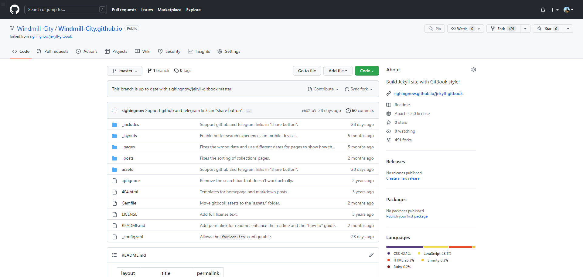Open the 404.html file
Viewport: 583px width, 277px height.
[x=130, y=192]
